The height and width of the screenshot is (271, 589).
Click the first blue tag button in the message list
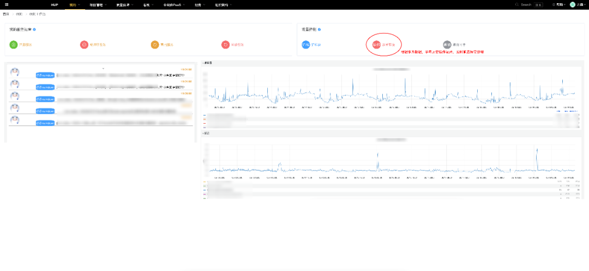coord(45,75)
